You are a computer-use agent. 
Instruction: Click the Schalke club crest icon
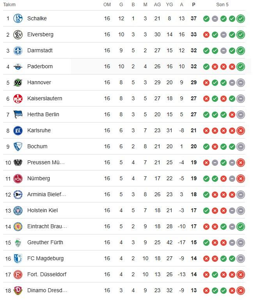[x=18, y=18]
